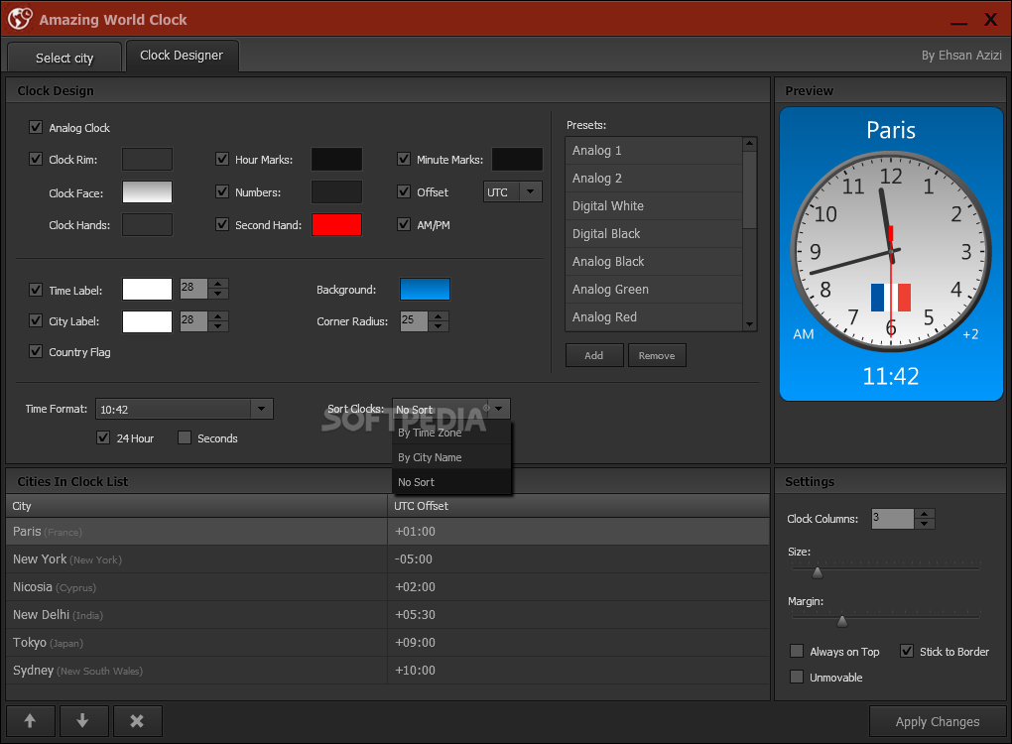Viewport: 1012px width, 744px height.
Task: Select the New Delhi city row
Action: click(387, 615)
